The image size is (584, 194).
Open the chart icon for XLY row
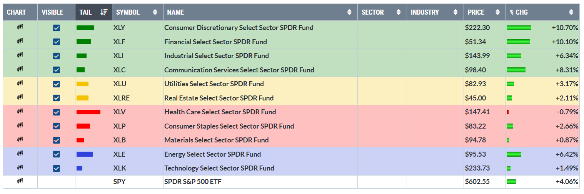pyautogui.click(x=20, y=27)
